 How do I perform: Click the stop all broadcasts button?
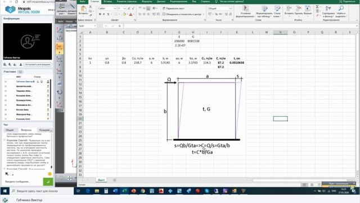click(x=38, y=65)
